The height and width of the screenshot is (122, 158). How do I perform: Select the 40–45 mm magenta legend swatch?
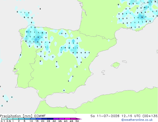[68, 119]
